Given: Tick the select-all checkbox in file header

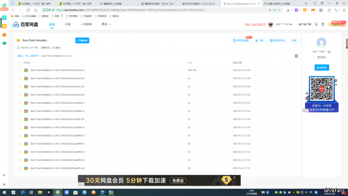Looking at the screenshot, I should click(20, 63).
